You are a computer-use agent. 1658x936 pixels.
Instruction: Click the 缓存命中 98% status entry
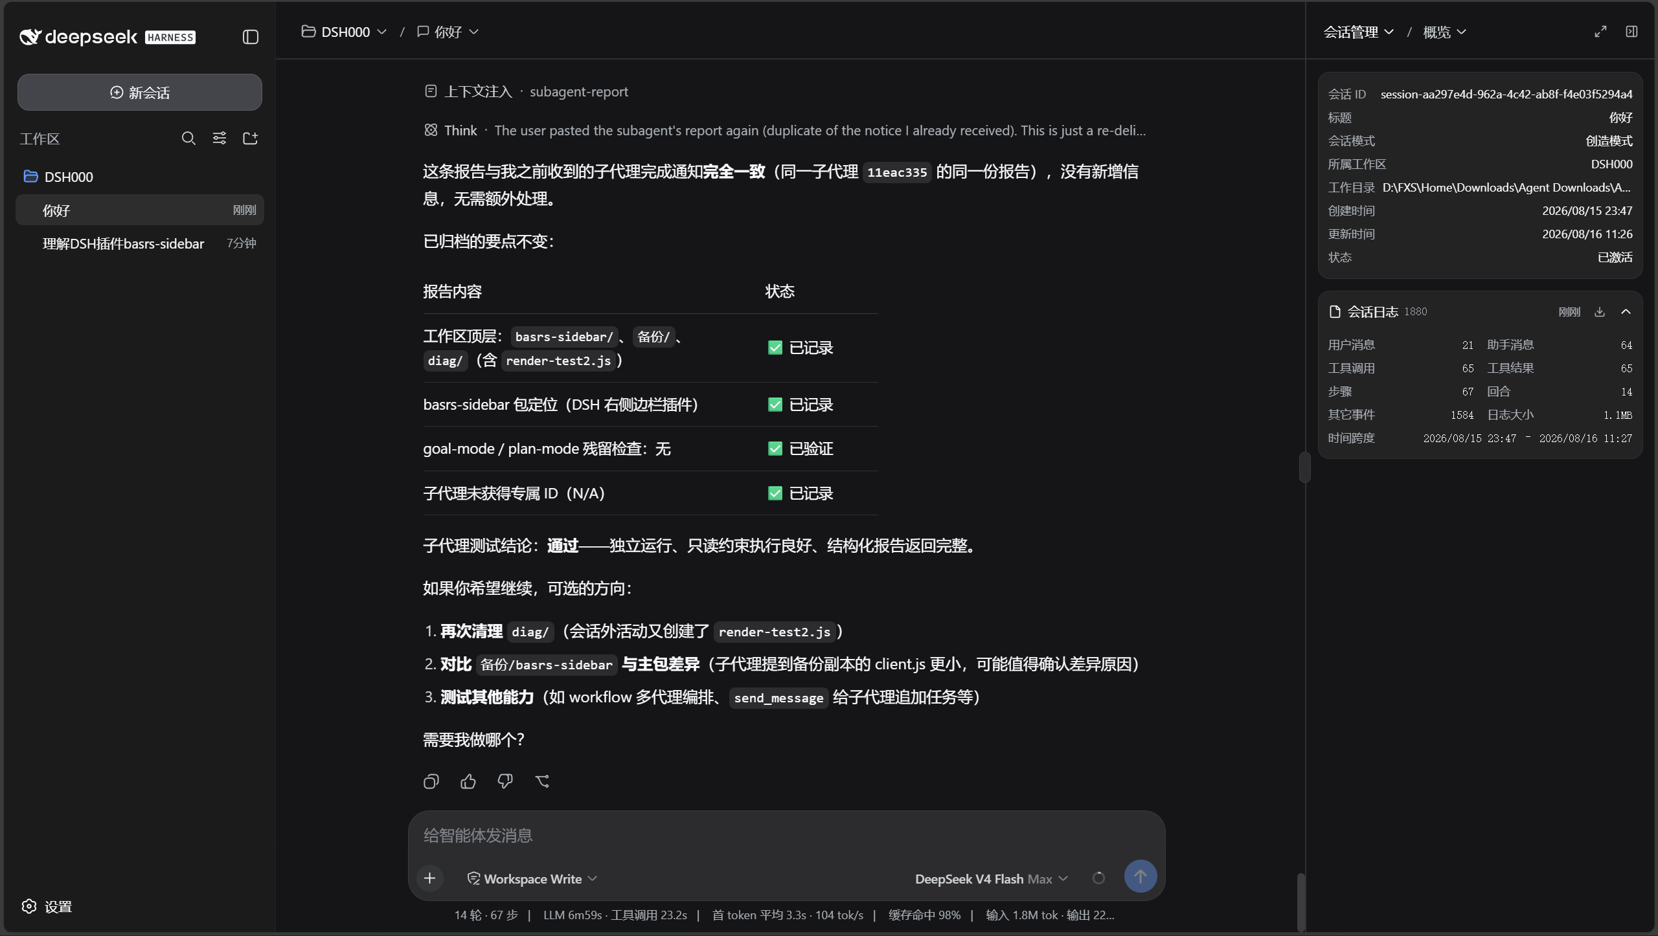point(924,915)
